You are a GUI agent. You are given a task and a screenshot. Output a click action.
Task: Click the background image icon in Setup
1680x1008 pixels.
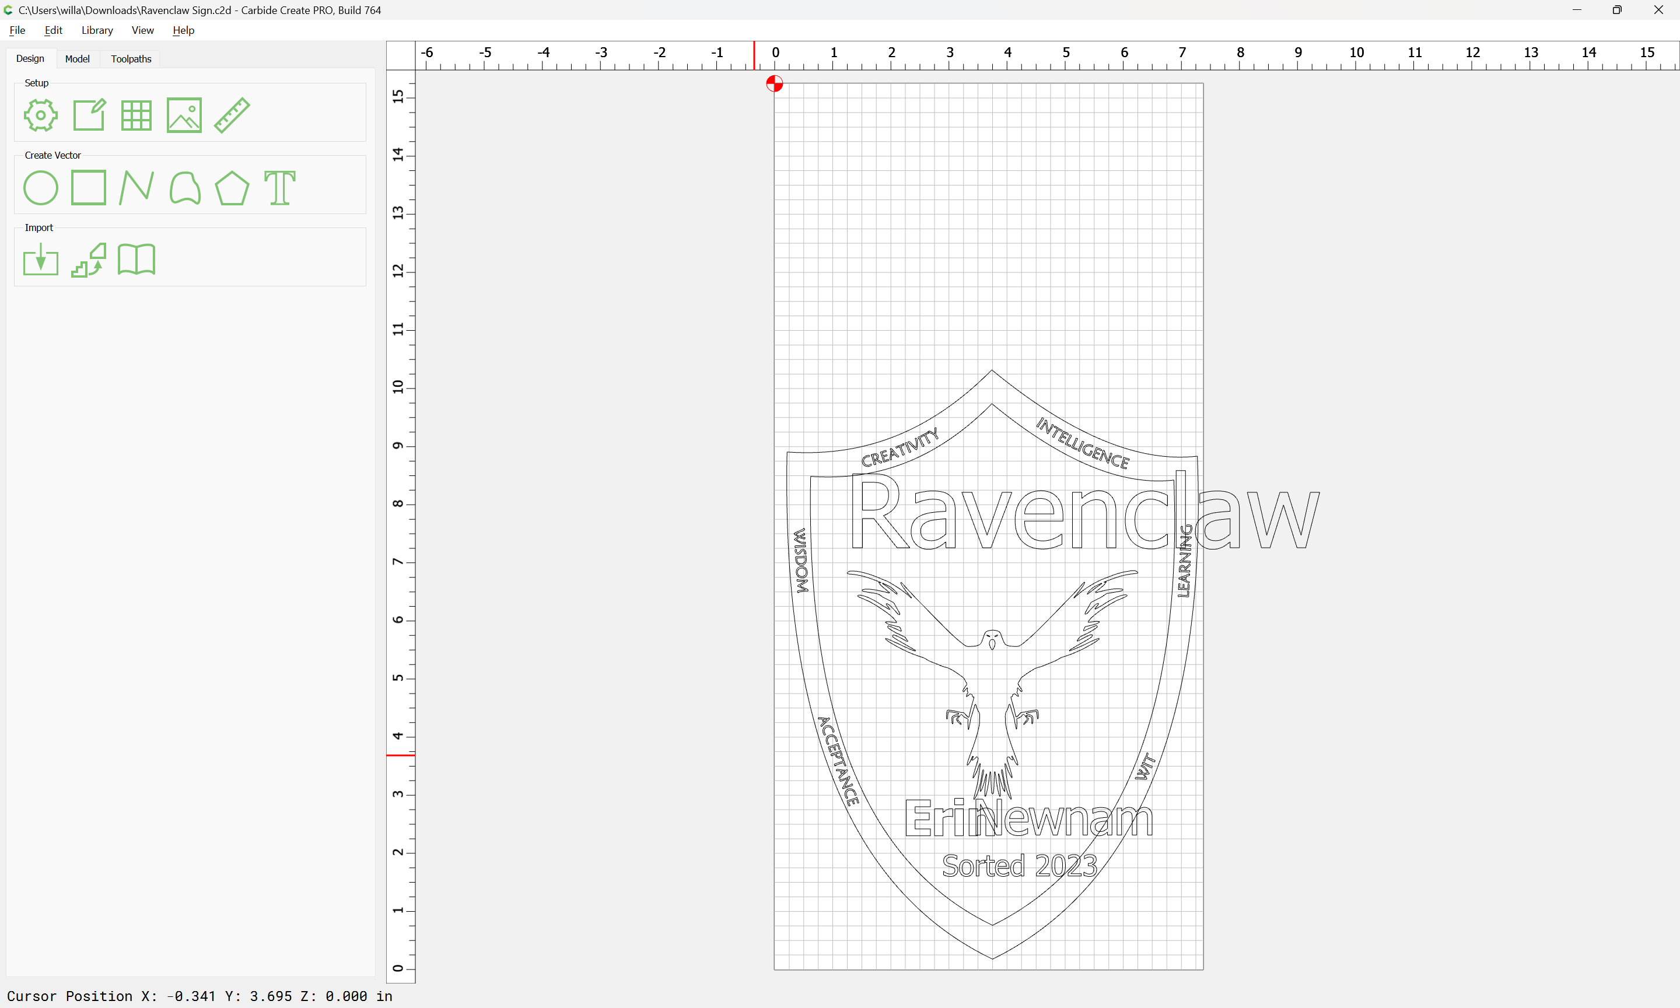tap(184, 115)
